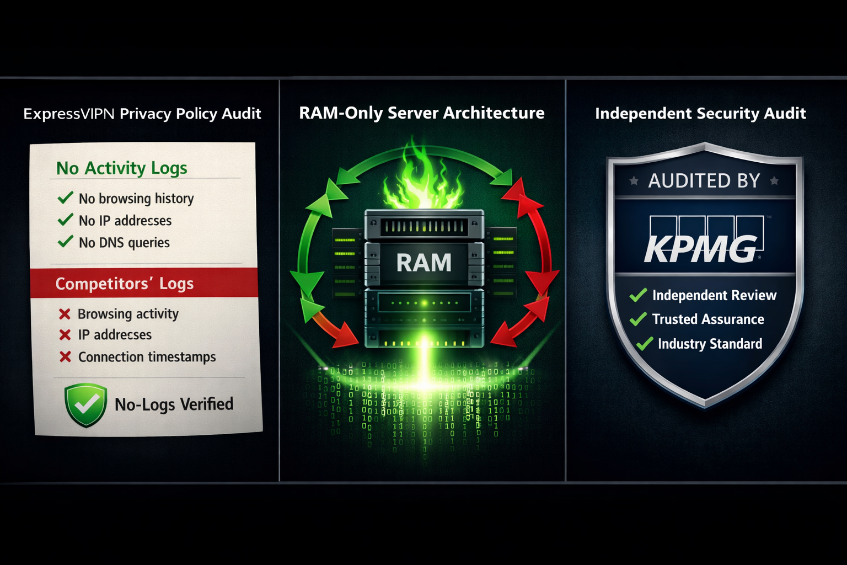
Task: Click the No DNS queries text
Action: [x=124, y=242]
